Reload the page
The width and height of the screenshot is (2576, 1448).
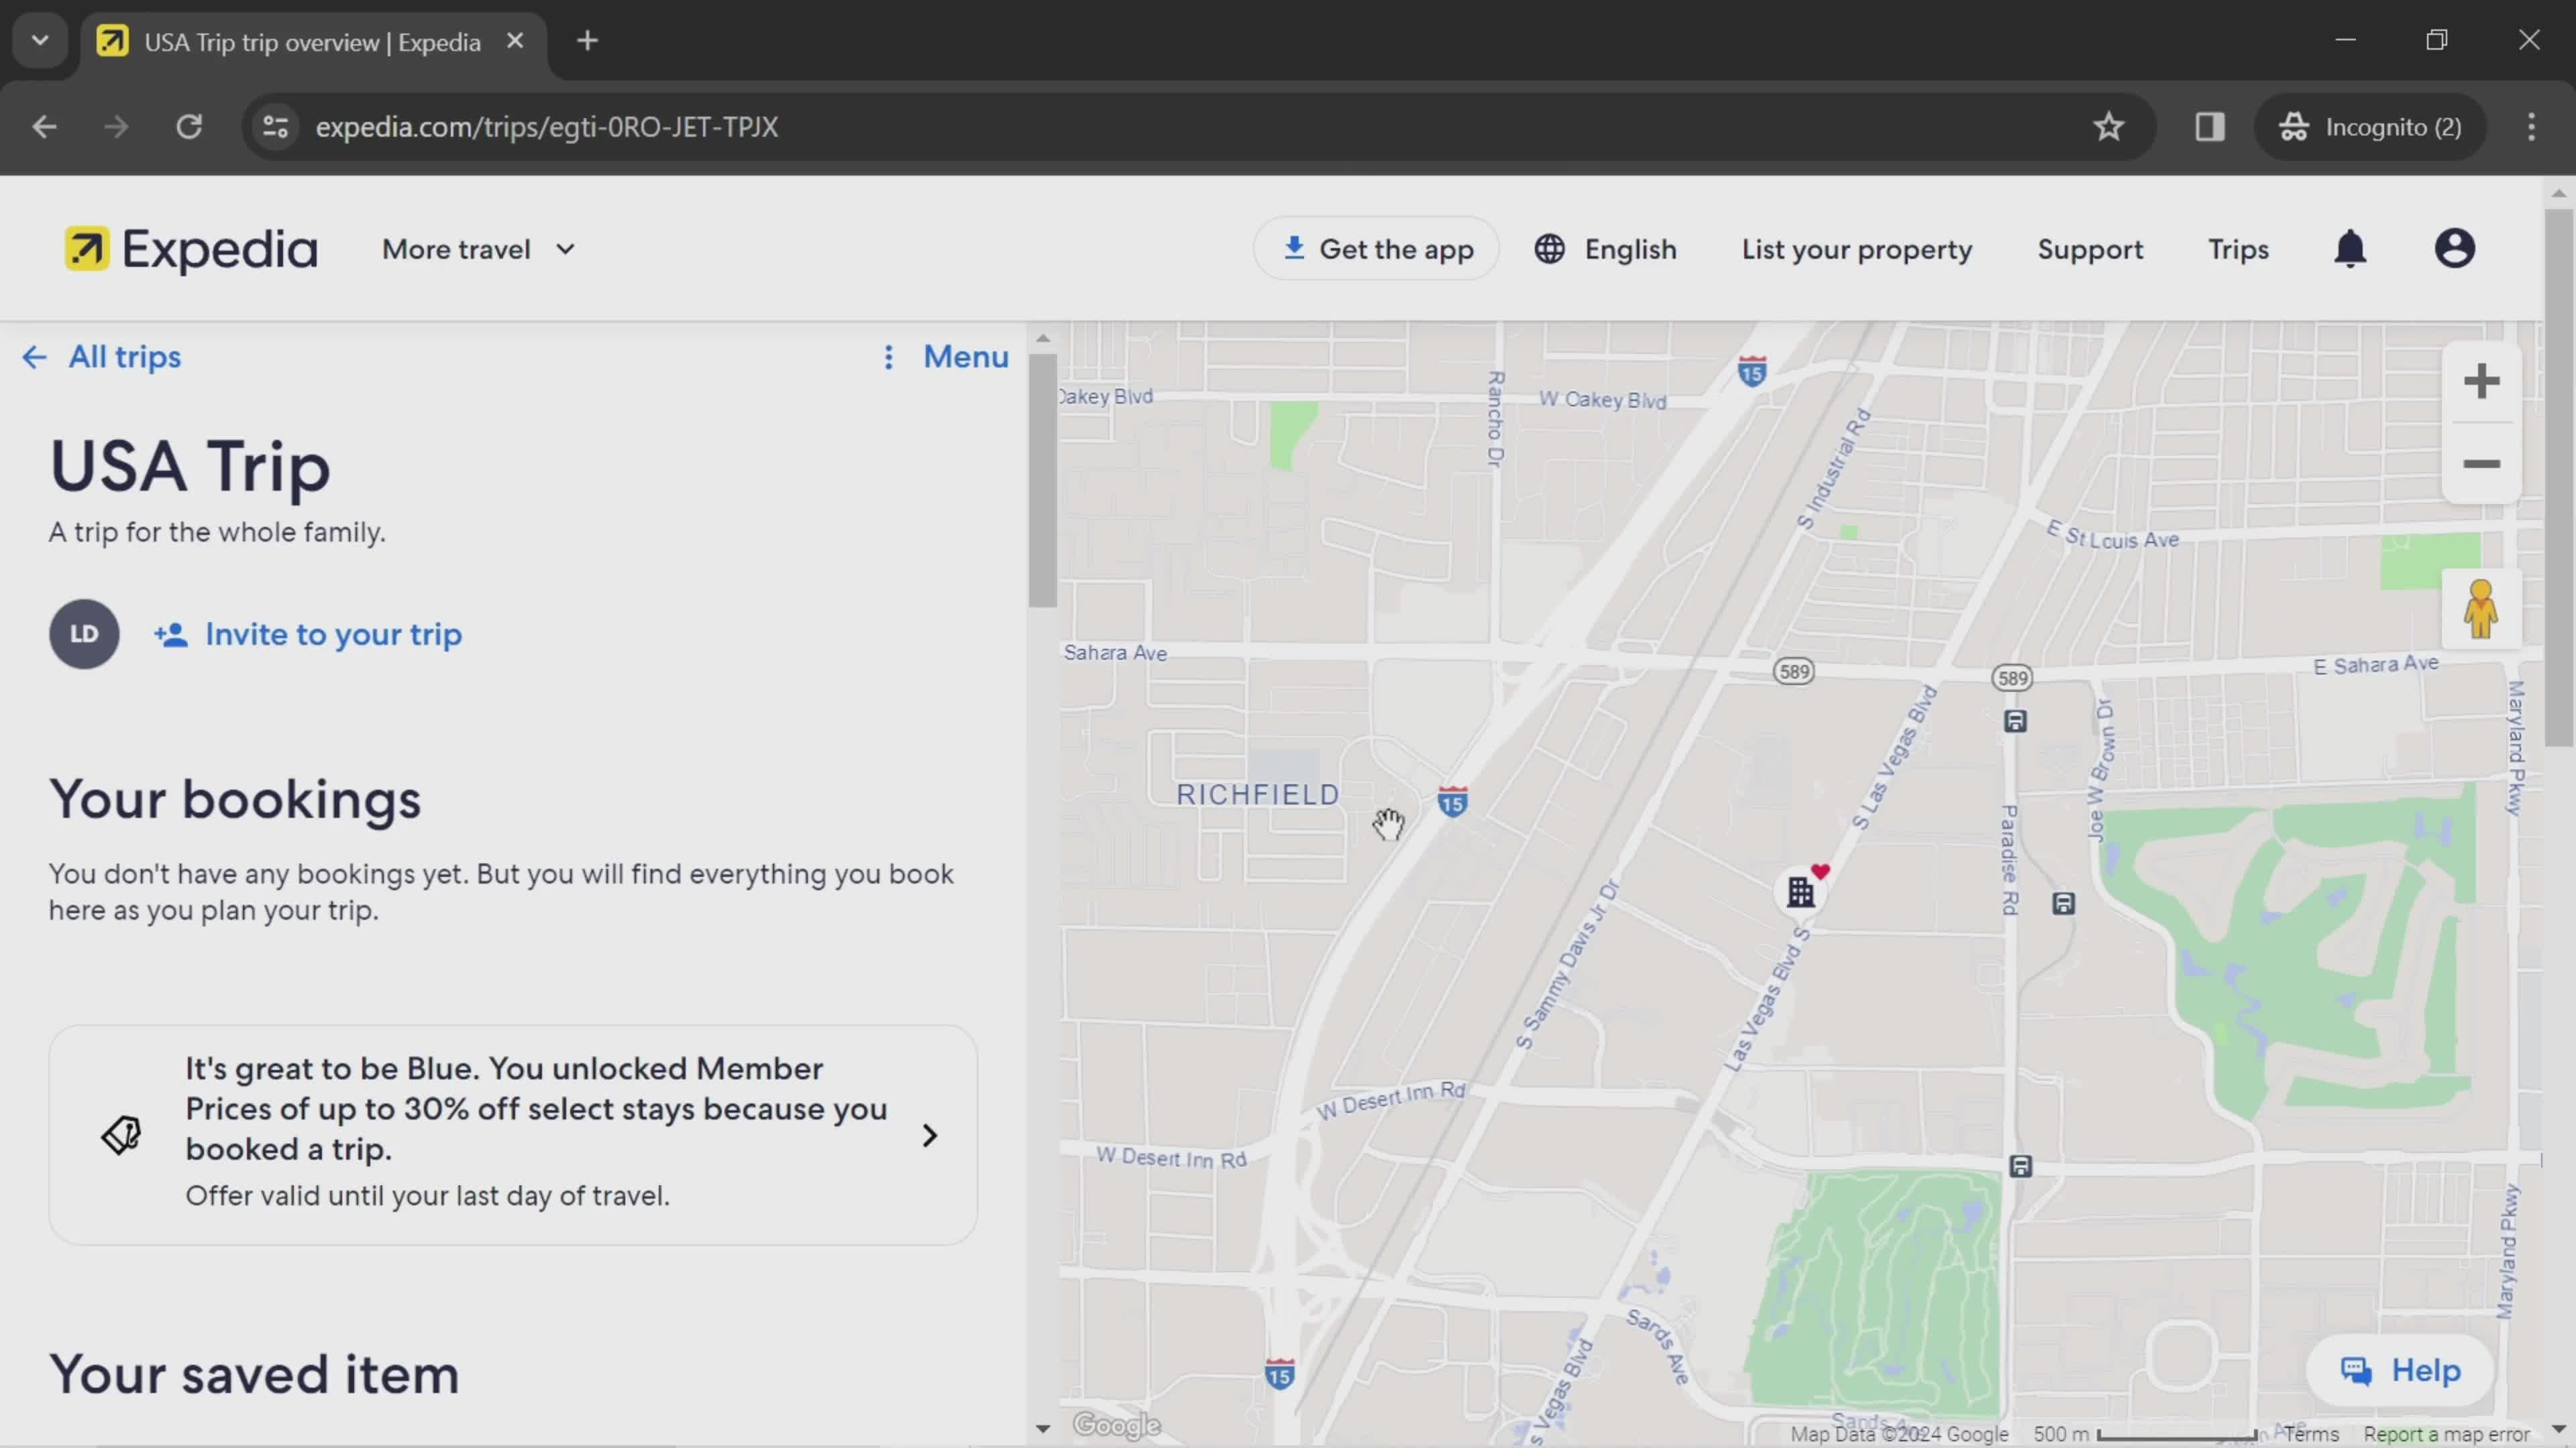pyautogui.click(x=189, y=127)
